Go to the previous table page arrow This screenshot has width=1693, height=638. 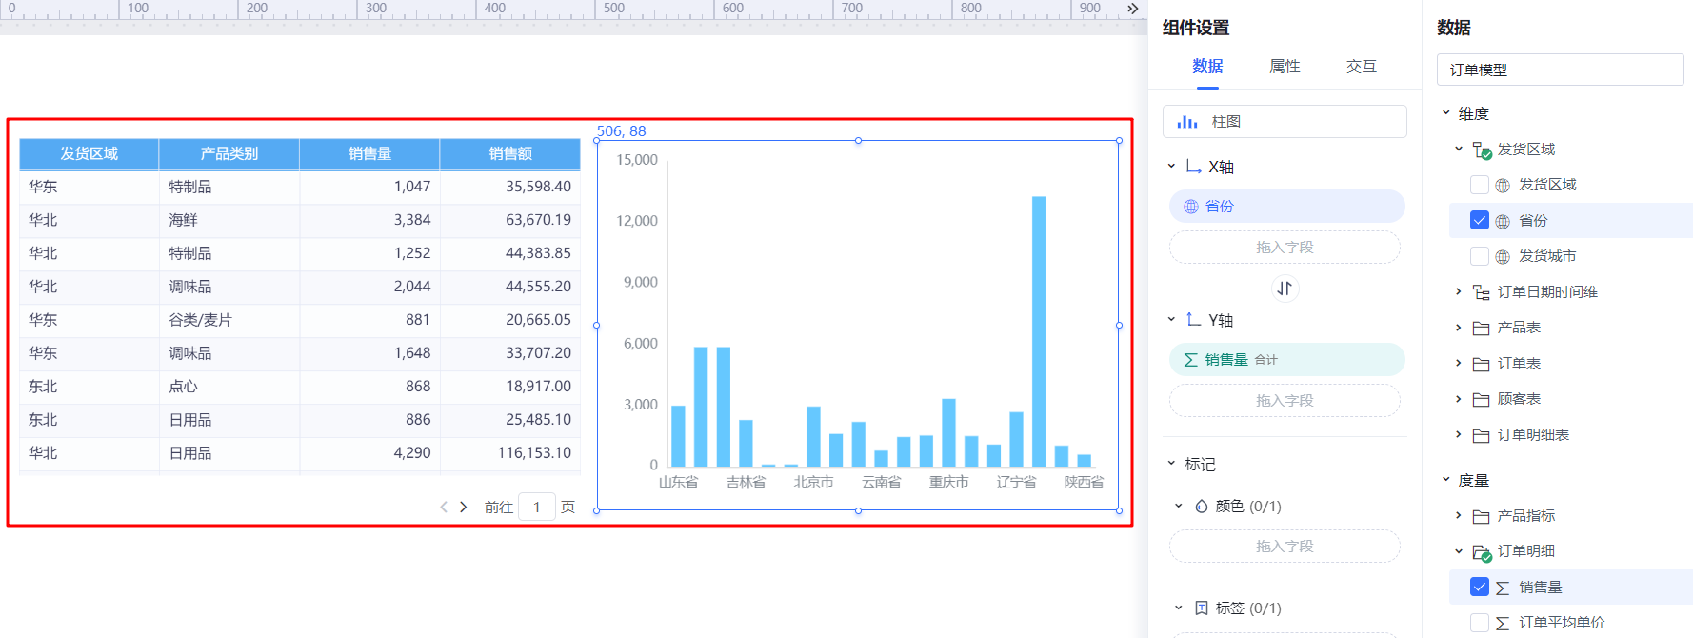(x=444, y=508)
